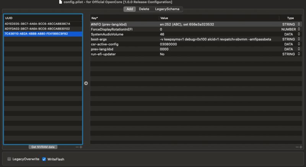The height and width of the screenshot is (167, 306).
Task: Enable the LegacyOverwrite checkbox
Action: [9, 159]
